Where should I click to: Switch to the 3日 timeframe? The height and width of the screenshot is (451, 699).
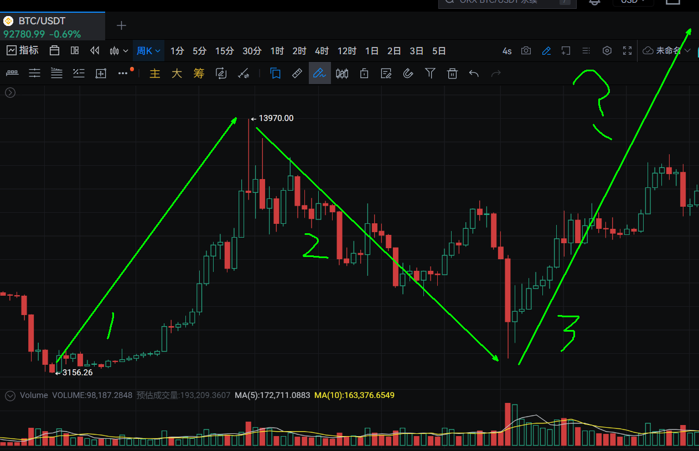pyautogui.click(x=417, y=51)
